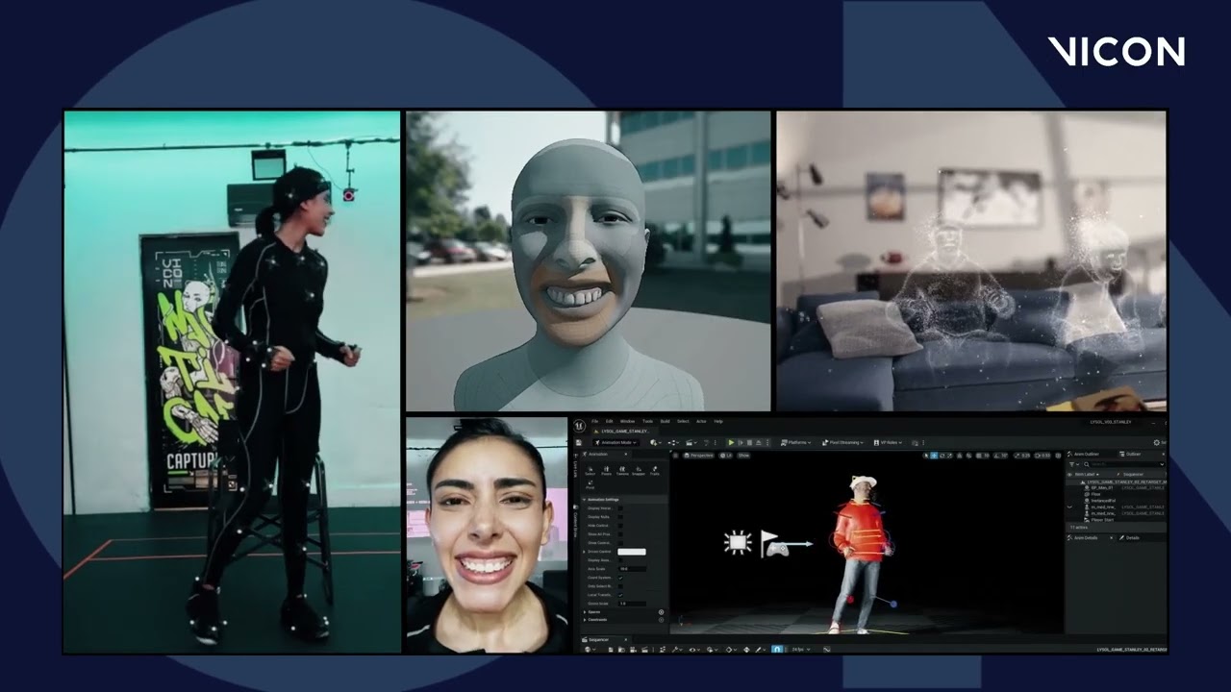Viewport: 1231px width, 692px height.
Task: Open the Help menu
Action: (718, 421)
